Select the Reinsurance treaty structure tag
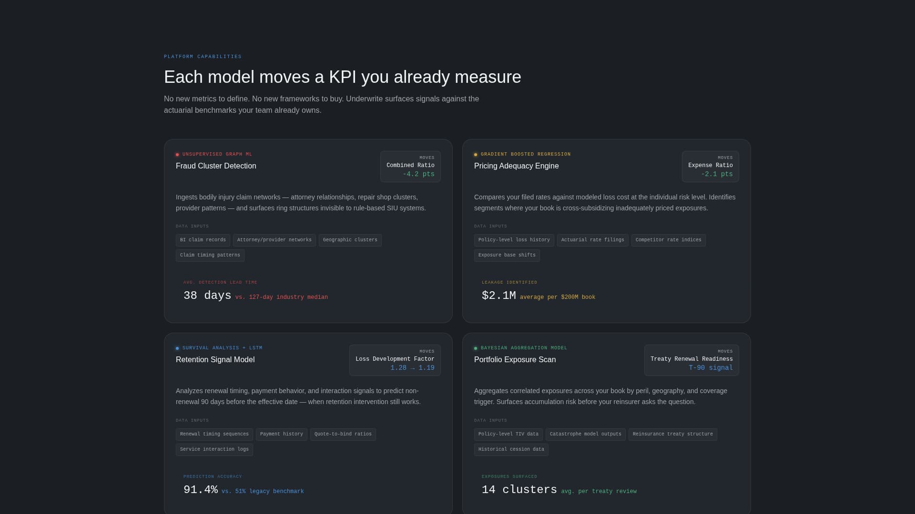Viewport: 915px width, 514px height. [672, 435]
